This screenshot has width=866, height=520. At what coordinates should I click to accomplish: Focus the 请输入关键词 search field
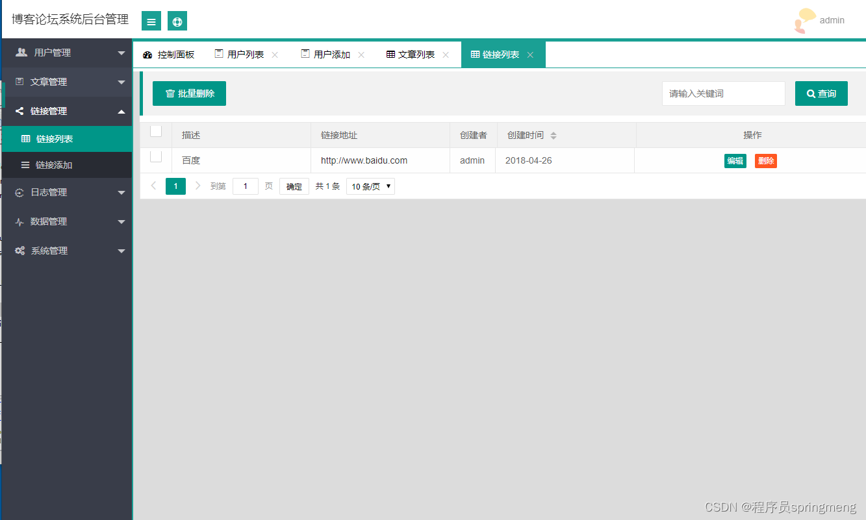724,93
